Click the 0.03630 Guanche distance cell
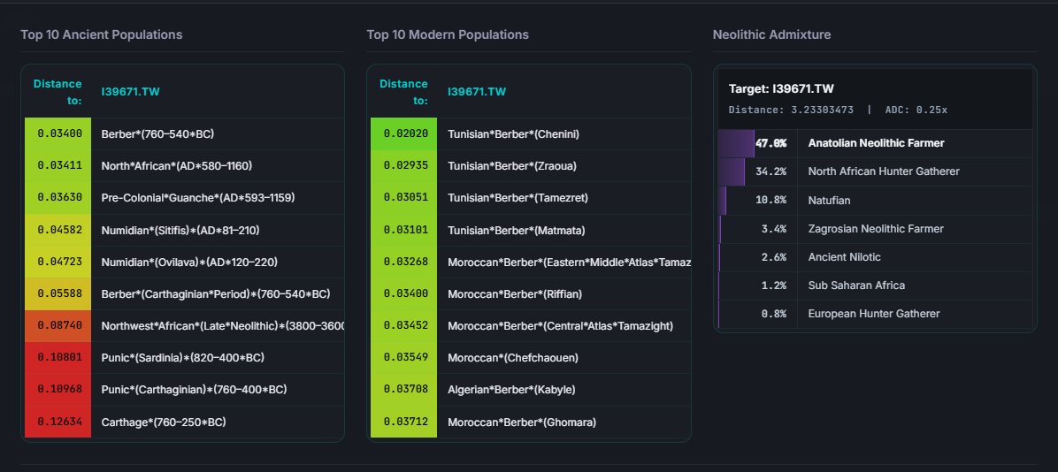The image size is (1058, 472). [x=58, y=198]
